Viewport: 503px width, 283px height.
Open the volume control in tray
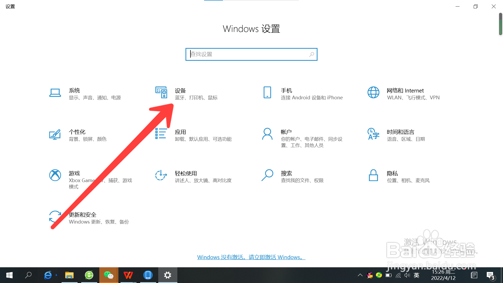point(407,275)
